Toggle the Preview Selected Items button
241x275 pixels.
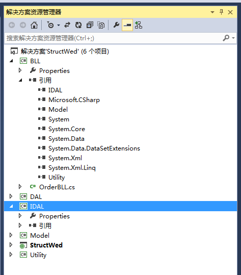(x=127, y=25)
